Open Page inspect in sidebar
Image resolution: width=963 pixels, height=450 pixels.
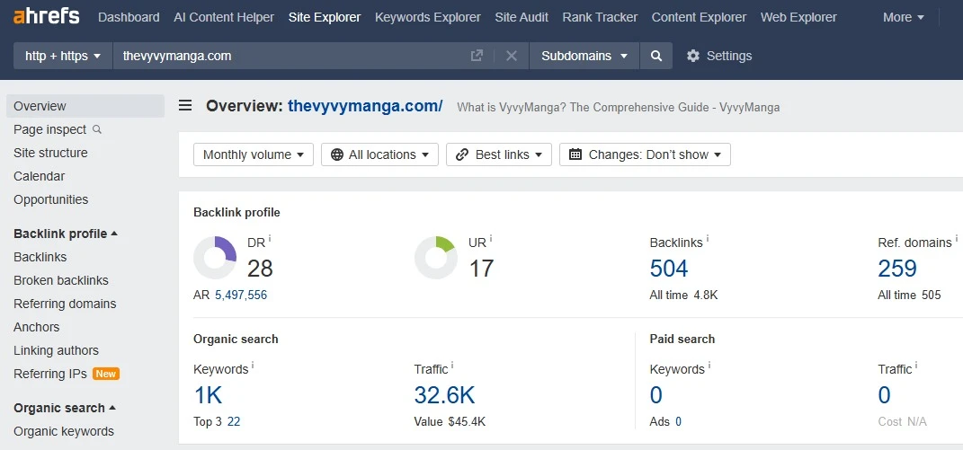[58, 129]
